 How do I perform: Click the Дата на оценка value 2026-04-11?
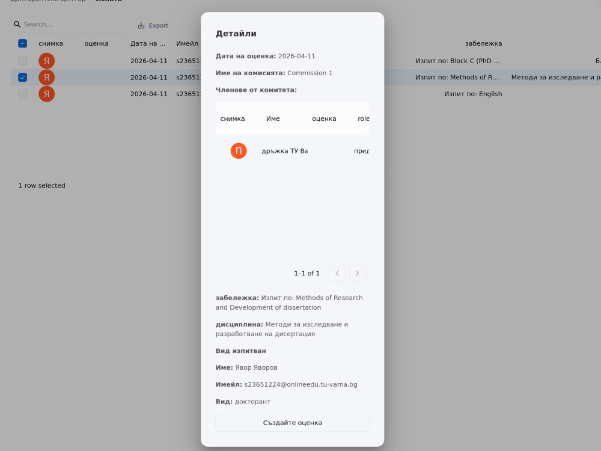[297, 56]
